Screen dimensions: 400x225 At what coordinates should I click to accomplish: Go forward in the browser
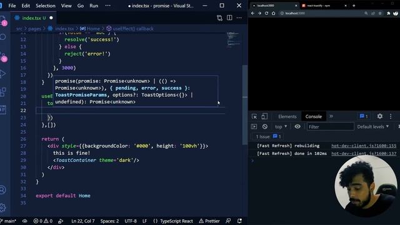(259, 13)
